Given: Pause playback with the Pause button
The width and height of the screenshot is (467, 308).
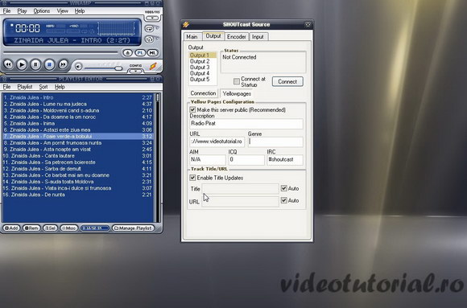Looking at the screenshot, I should tap(35, 64).
